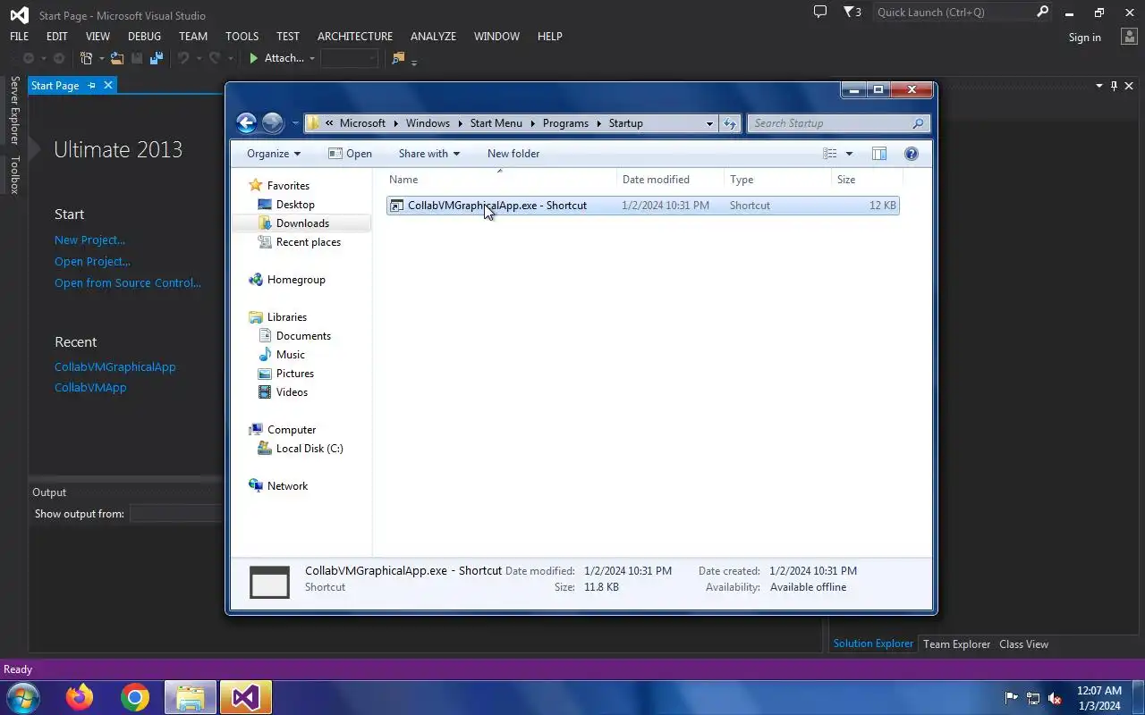Click the Visual Studio feedback speech-bubble icon

point(819,13)
